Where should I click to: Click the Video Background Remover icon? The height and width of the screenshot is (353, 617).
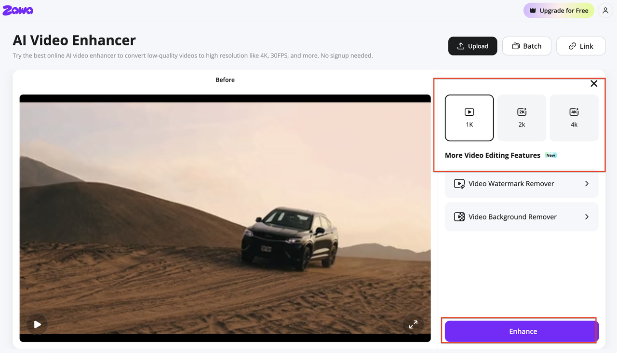pos(459,217)
